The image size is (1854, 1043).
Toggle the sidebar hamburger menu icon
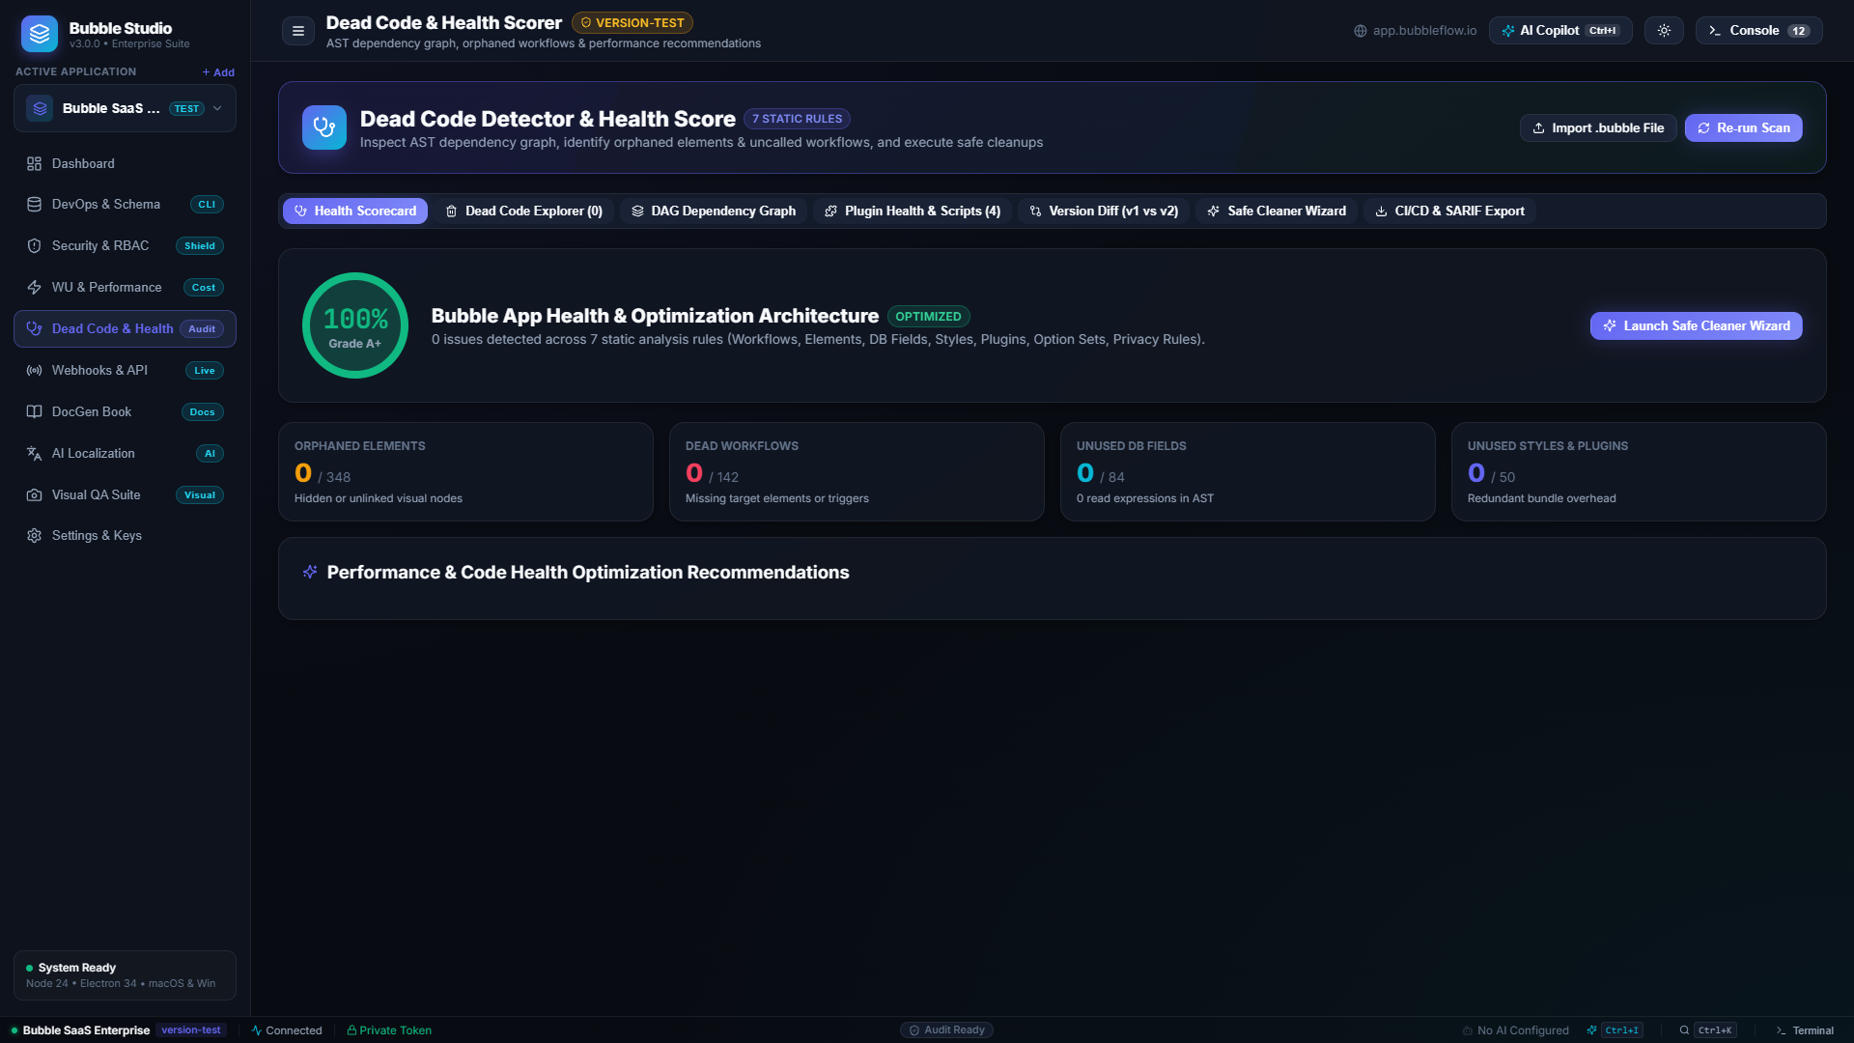tap(298, 31)
